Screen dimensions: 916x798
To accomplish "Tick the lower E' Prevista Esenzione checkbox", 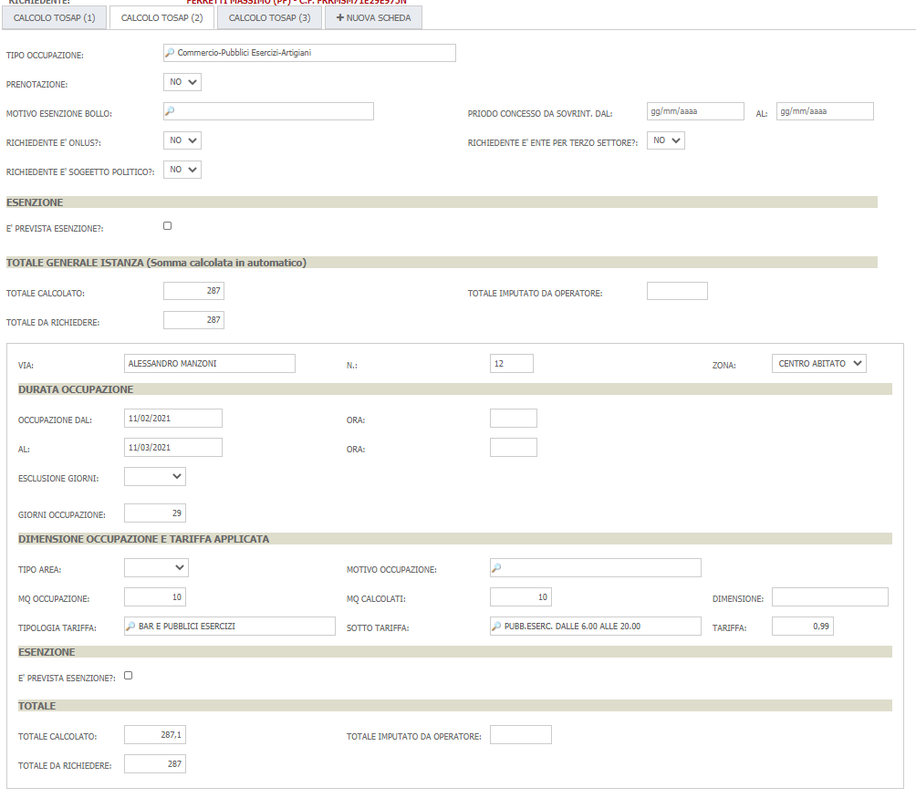I will pyautogui.click(x=128, y=675).
